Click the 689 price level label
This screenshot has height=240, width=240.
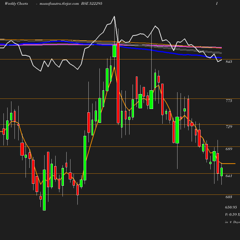point(229,149)
